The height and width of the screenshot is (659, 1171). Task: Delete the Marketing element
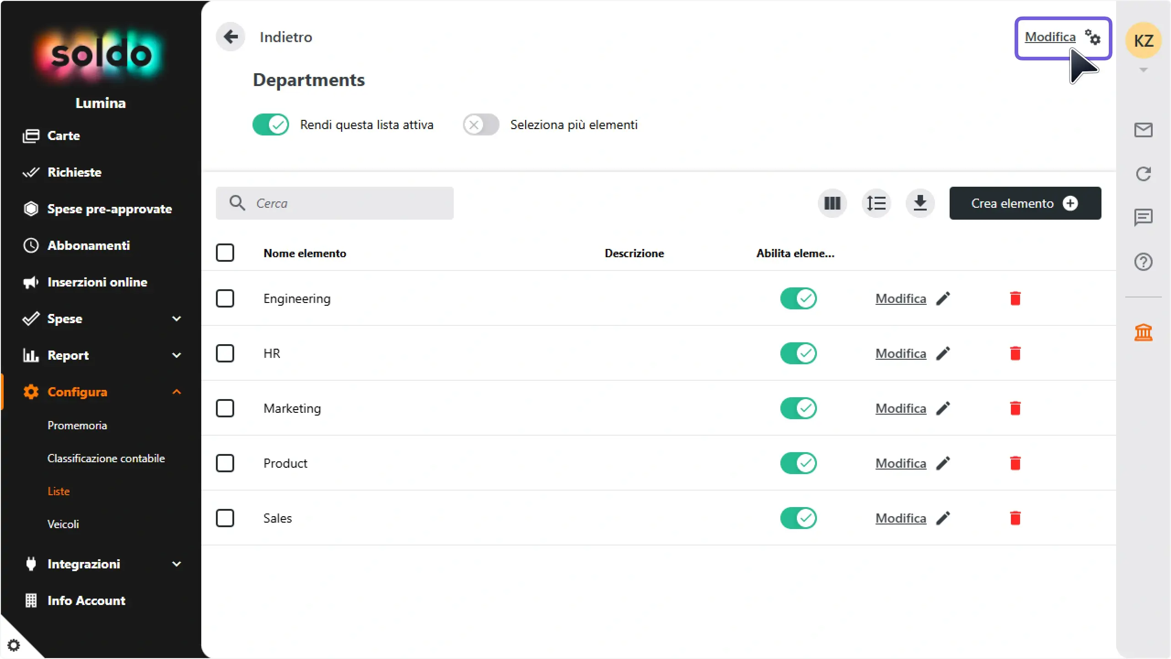pyautogui.click(x=1015, y=408)
